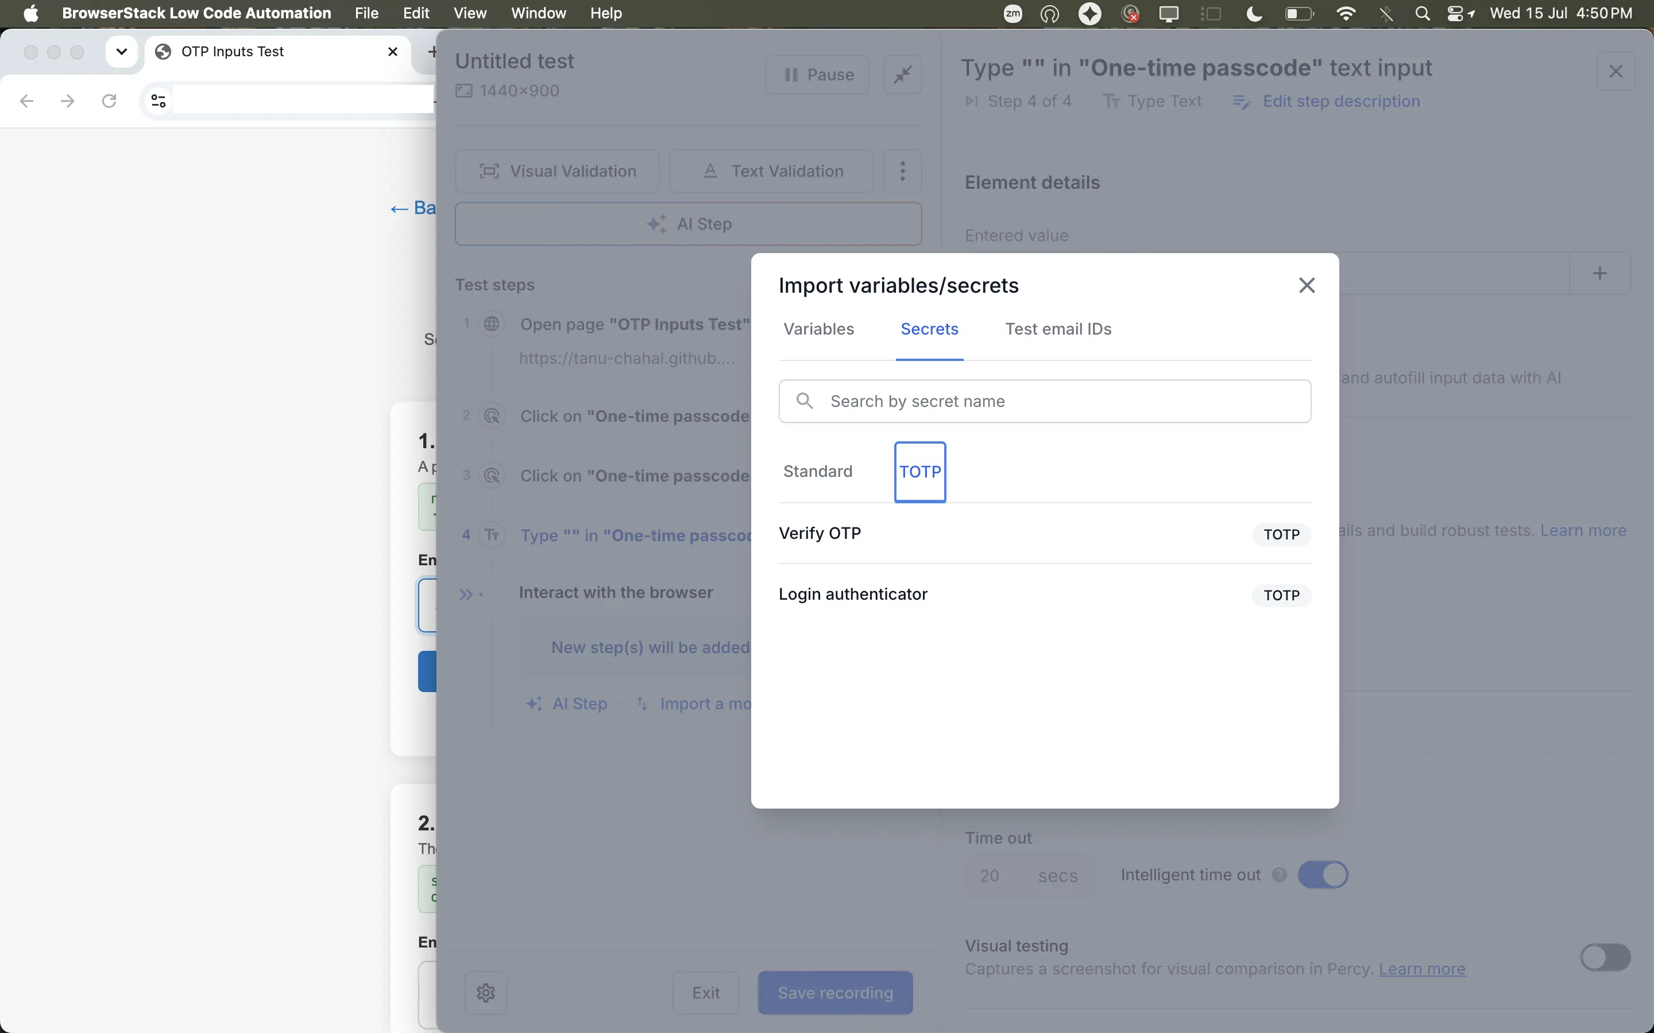The height and width of the screenshot is (1033, 1654).
Task: Switch to the Variables tab
Action: (818, 329)
